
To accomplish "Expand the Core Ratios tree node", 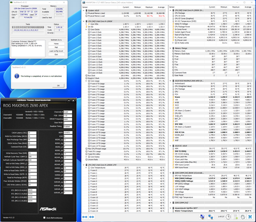I will 86,157.
